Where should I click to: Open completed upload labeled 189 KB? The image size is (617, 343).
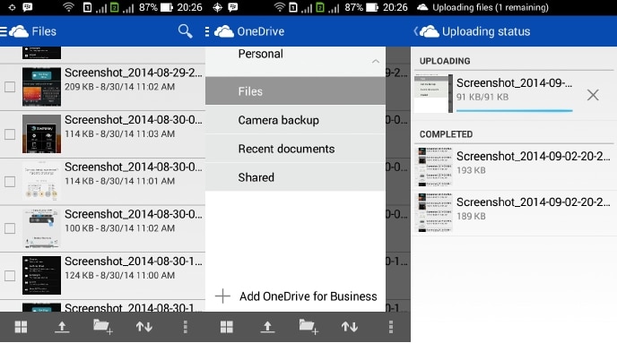tap(514, 212)
